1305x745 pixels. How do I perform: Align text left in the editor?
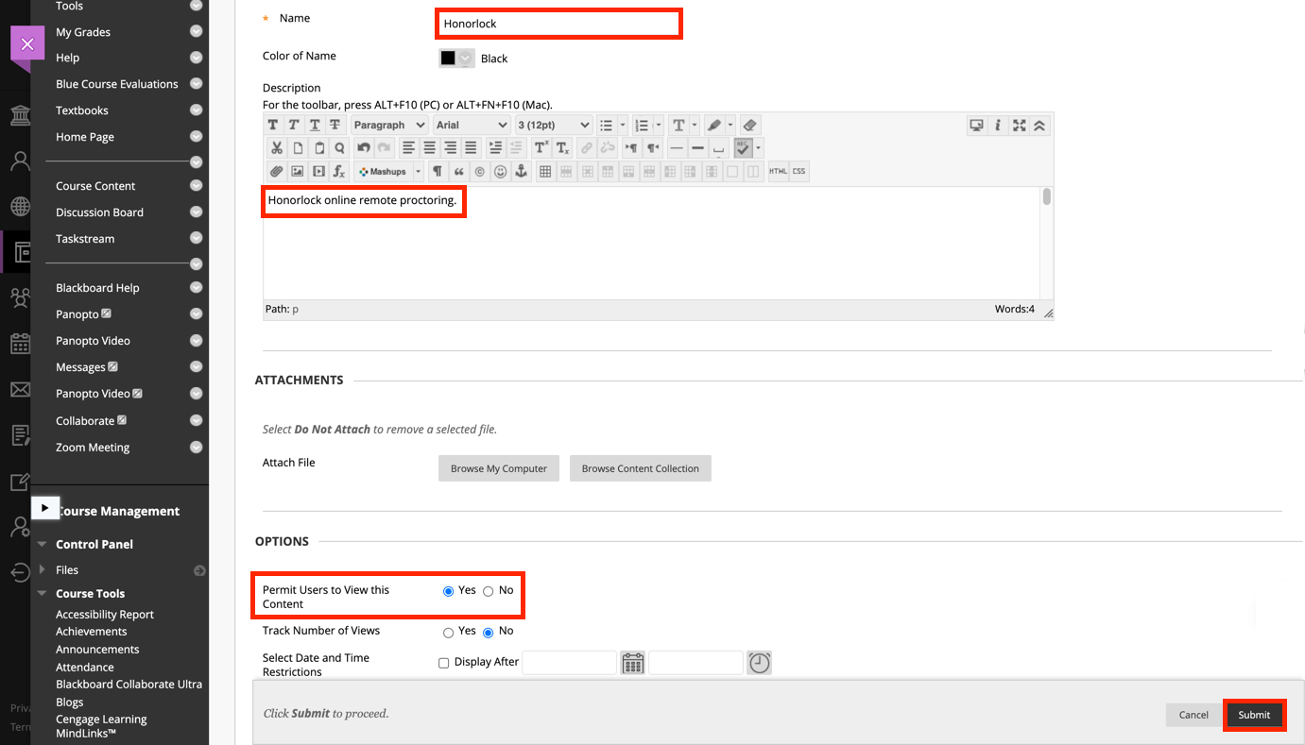408,147
